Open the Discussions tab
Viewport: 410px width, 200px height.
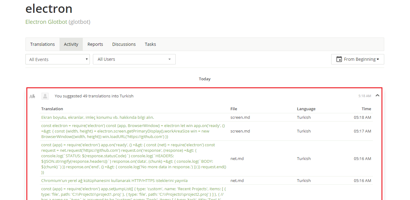[124, 44]
